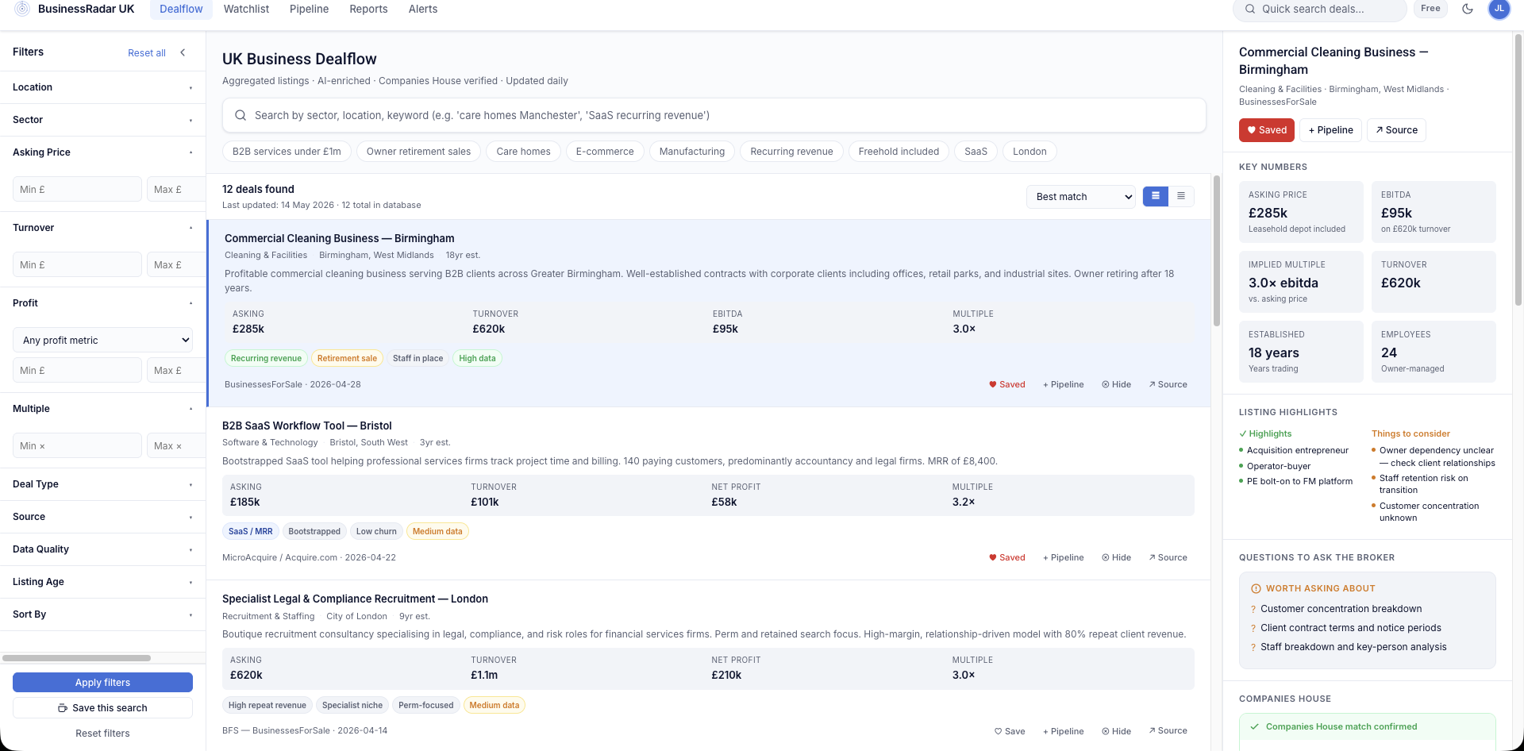Select the Care homes quick filter
This screenshot has width=1524, height=751.
pyautogui.click(x=523, y=152)
